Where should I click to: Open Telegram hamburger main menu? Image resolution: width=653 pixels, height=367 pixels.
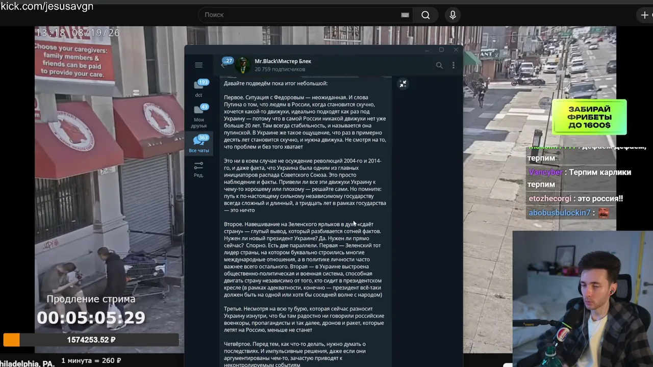point(198,65)
